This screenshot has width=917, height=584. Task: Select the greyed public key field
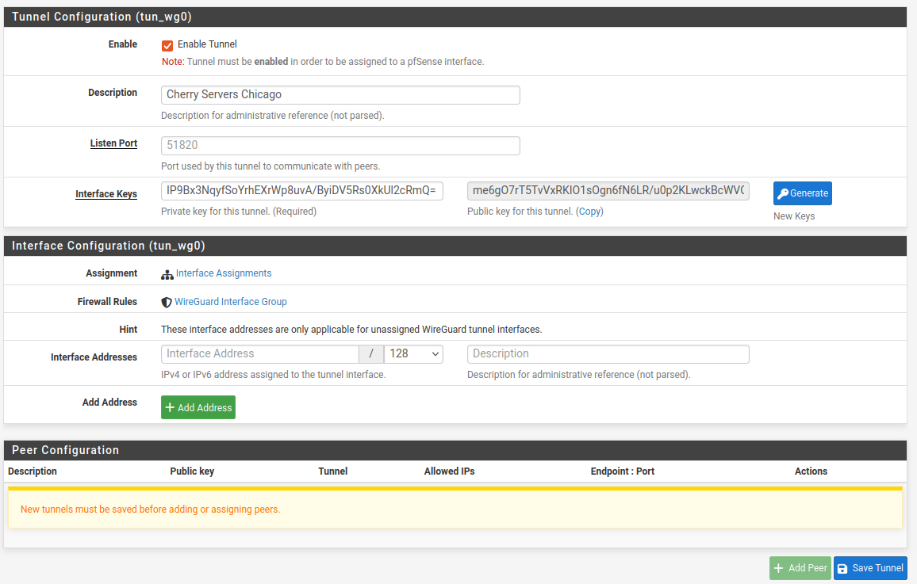pos(608,191)
